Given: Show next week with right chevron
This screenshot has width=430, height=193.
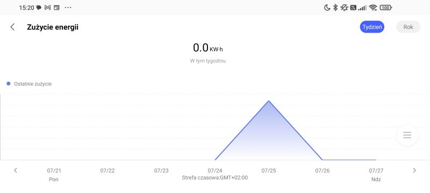Looking at the screenshot, I should pyautogui.click(x=414, y=170).
